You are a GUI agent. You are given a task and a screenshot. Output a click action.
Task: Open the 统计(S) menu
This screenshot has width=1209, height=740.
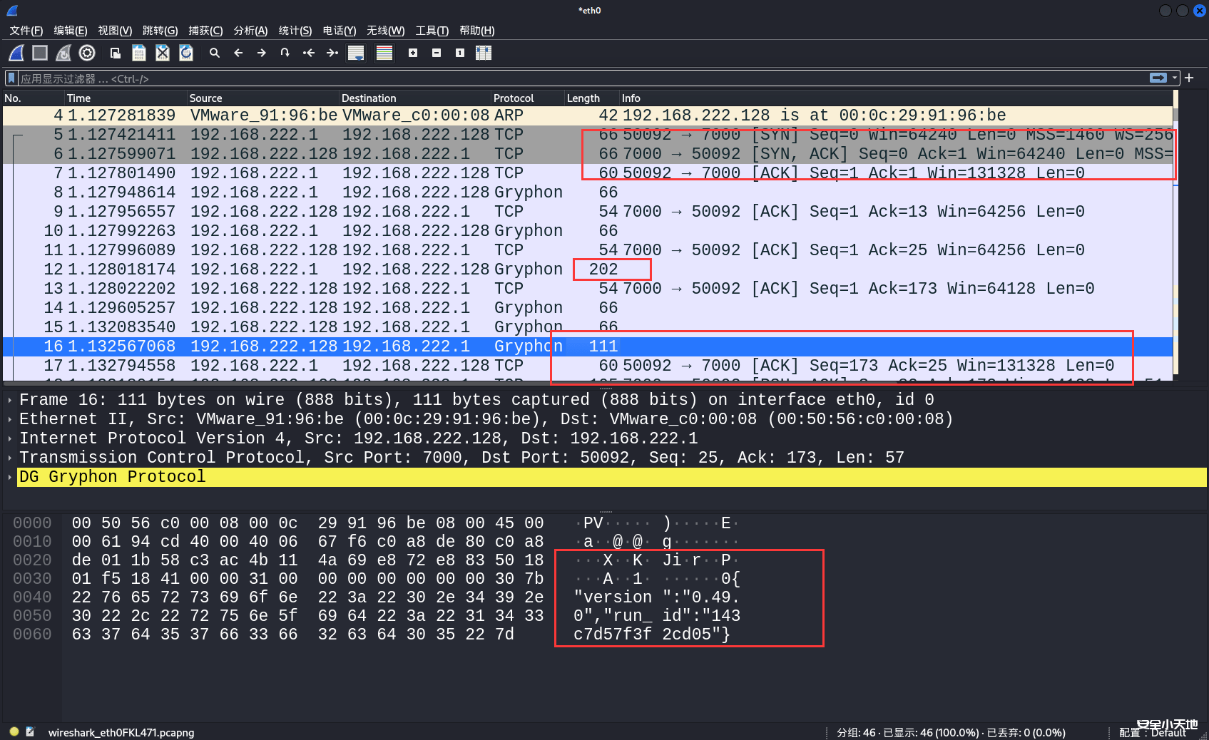(x=295, y=31)
